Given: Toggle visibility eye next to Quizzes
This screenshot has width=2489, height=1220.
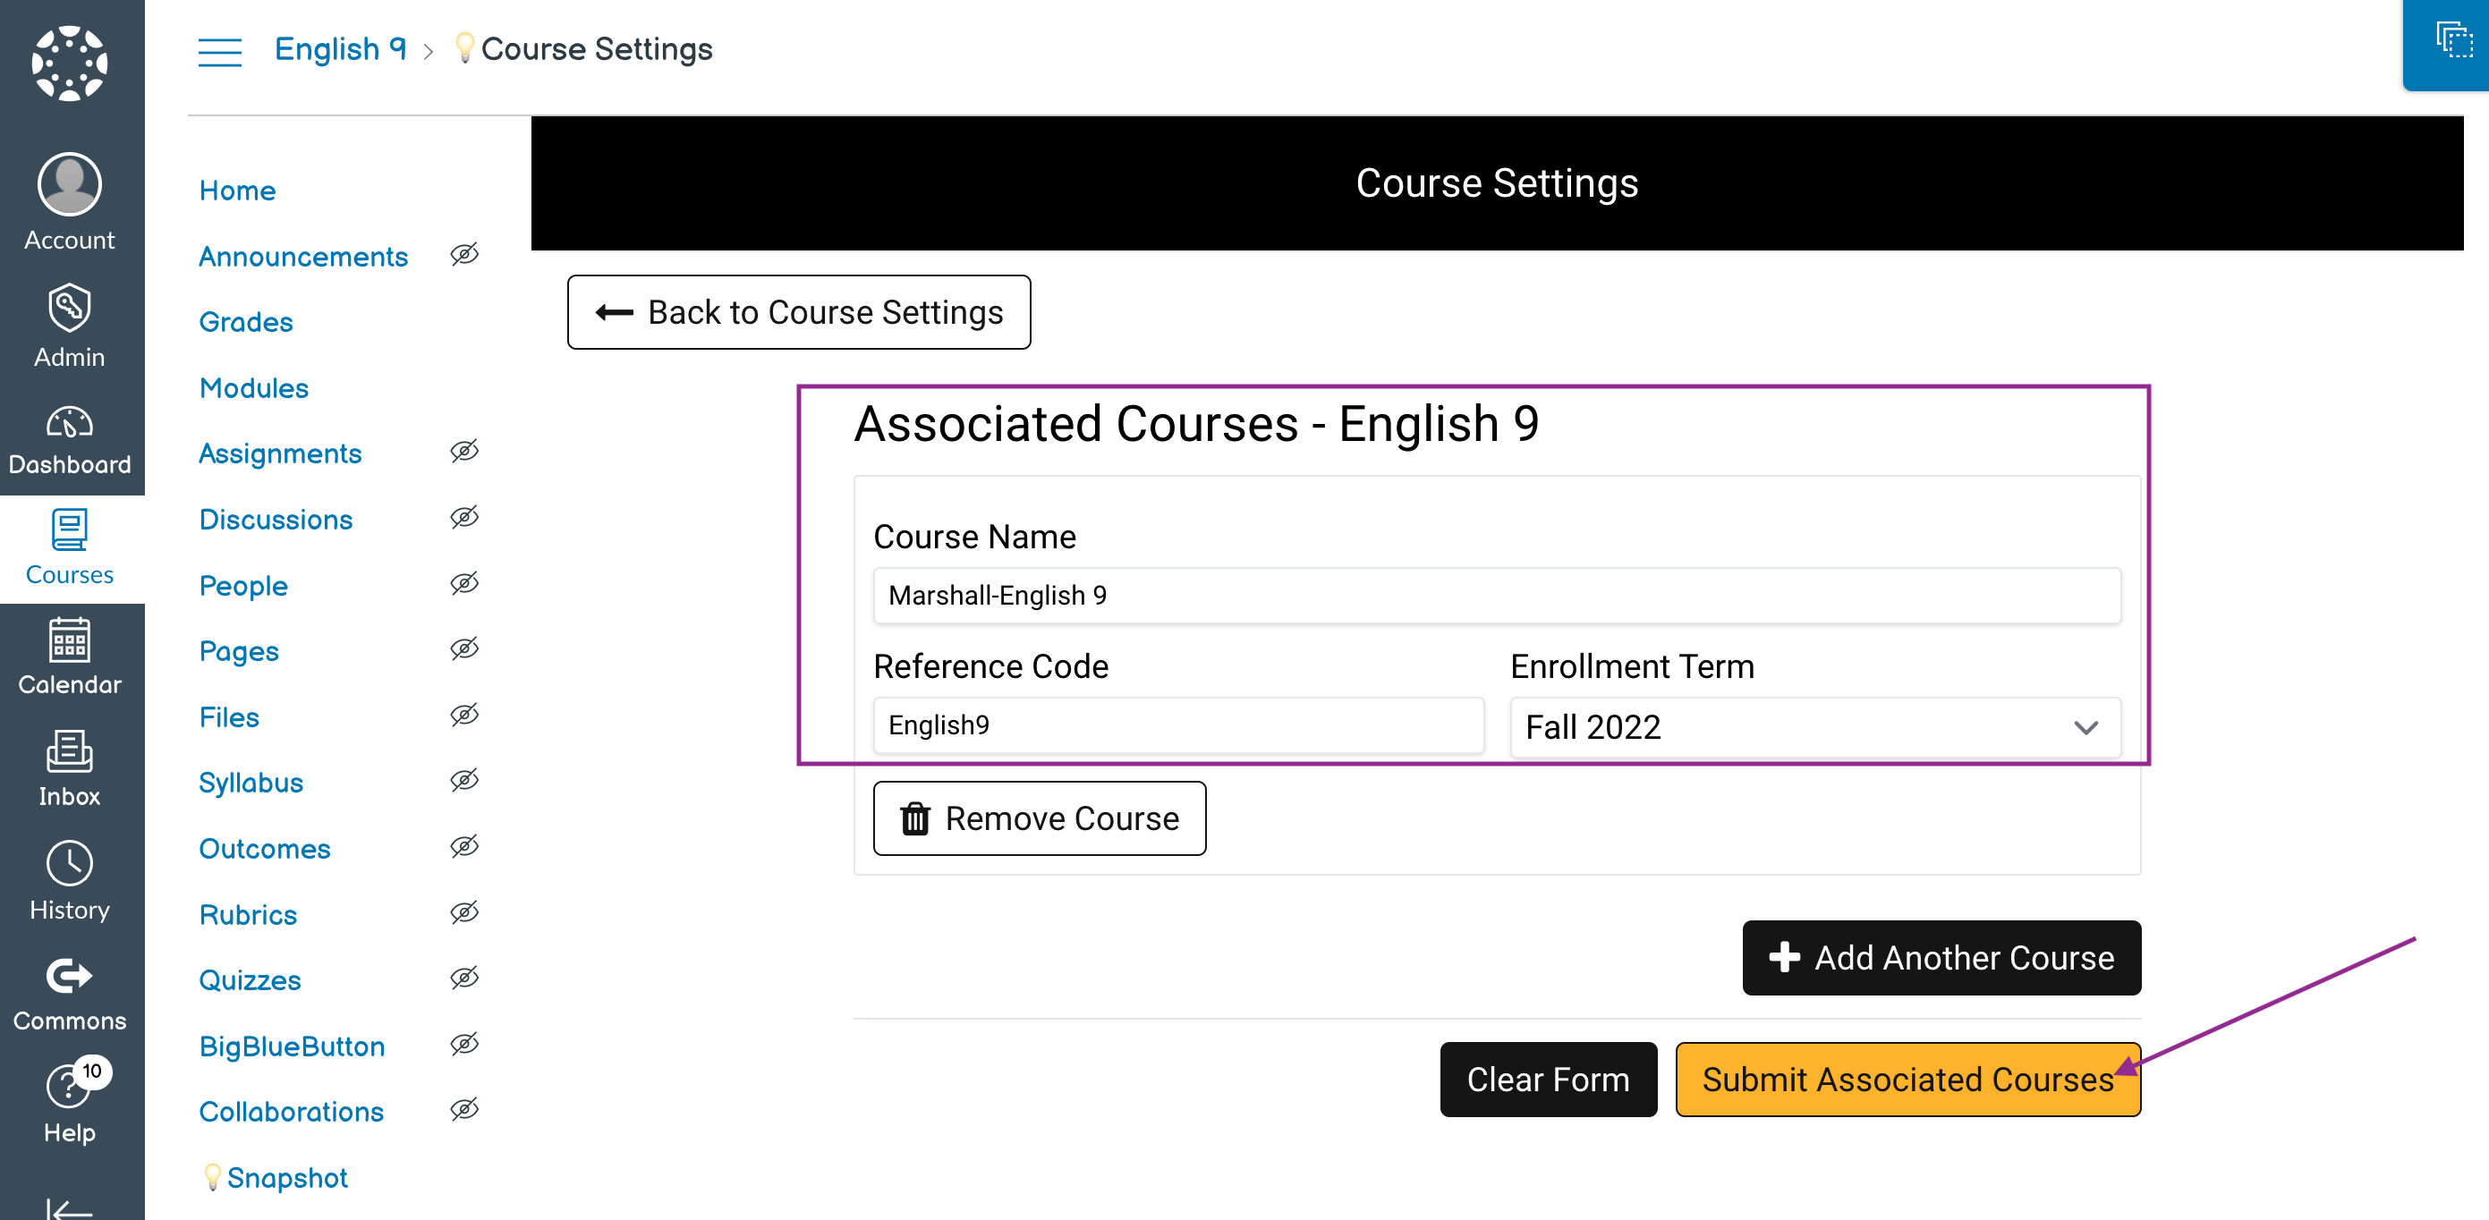Looking at the screenshot, I should tap(464, 979).
